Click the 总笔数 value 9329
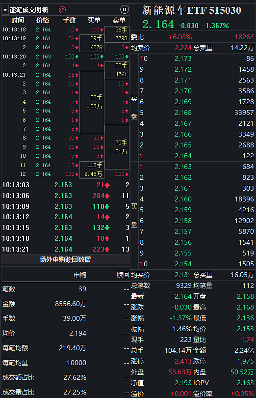The width and height of the screenshot is (256, 398). click(x=184, y=285)
